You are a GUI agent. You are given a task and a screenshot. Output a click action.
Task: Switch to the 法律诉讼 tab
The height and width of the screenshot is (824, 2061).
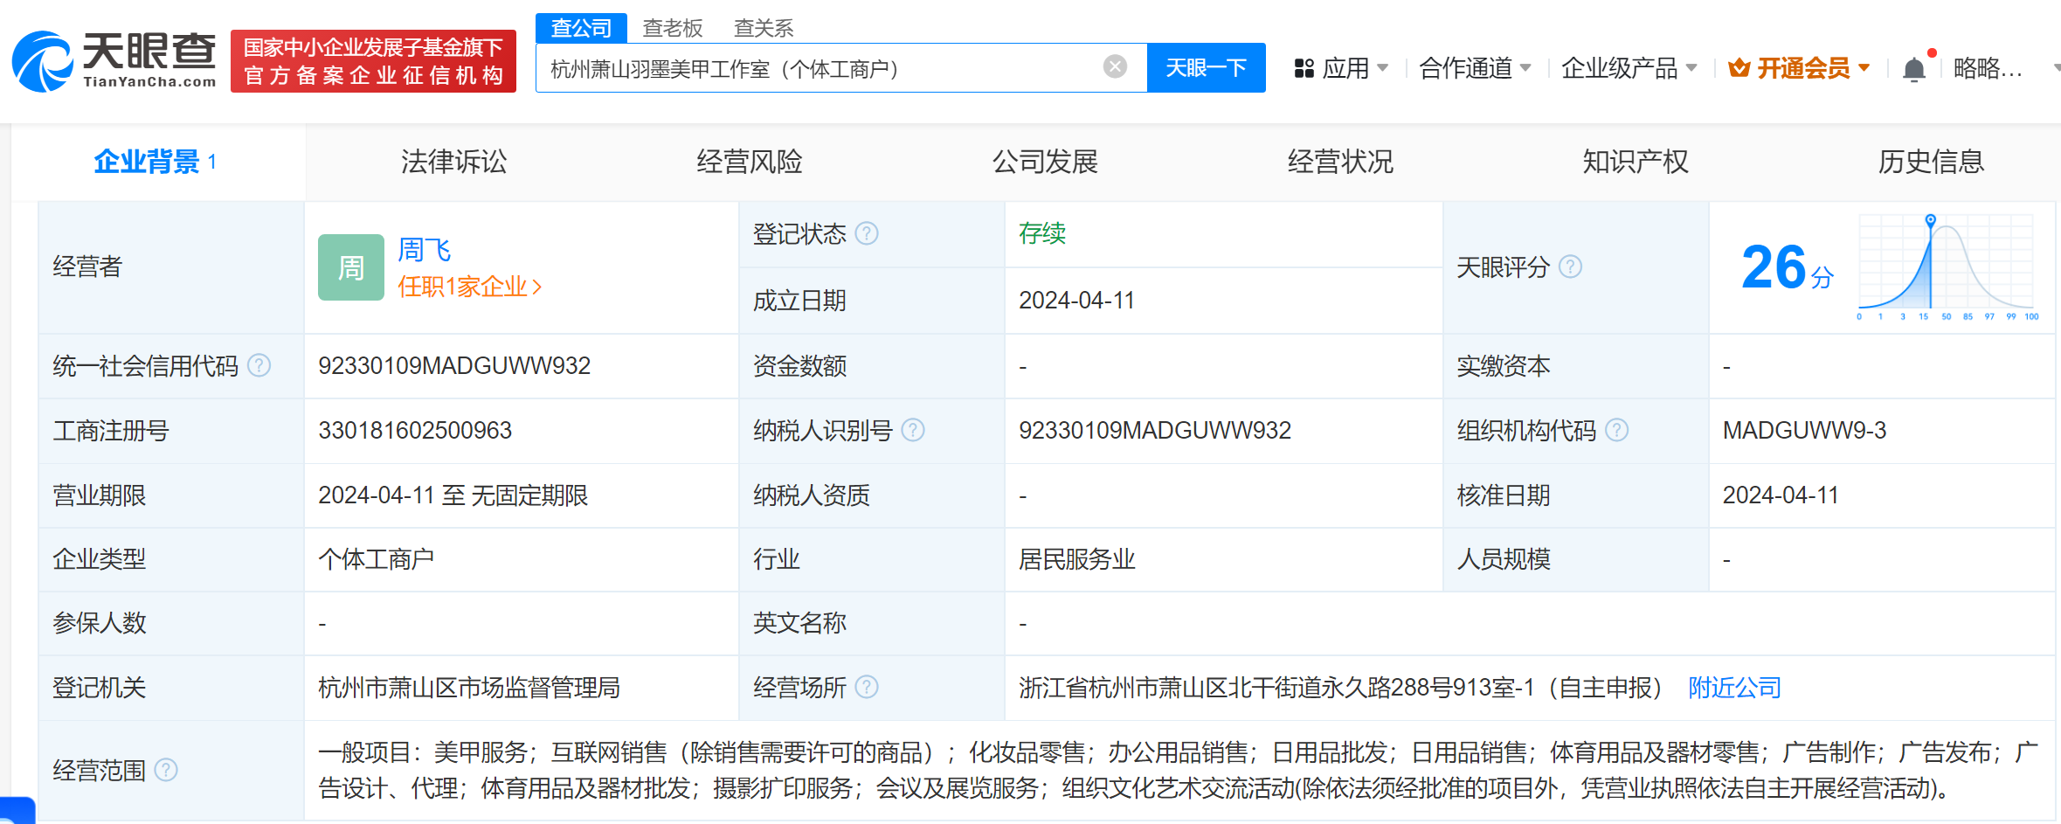453,162
